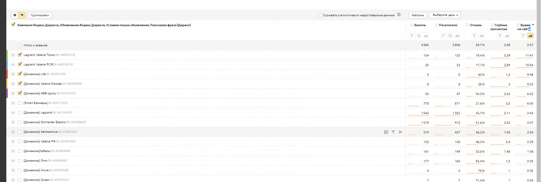Click time value 11:41 in Legrand Valena Поиск row
The image size is (541, 182).
(530, 55)
